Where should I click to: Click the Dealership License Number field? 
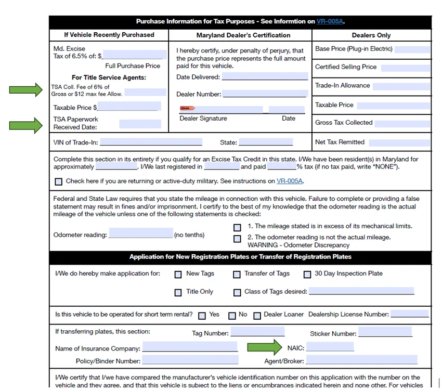click(410, 314)
